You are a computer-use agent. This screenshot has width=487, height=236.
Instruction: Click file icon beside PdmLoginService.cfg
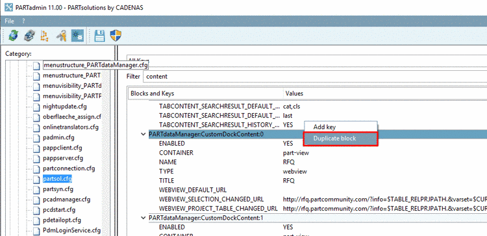(x=37, y=230)
